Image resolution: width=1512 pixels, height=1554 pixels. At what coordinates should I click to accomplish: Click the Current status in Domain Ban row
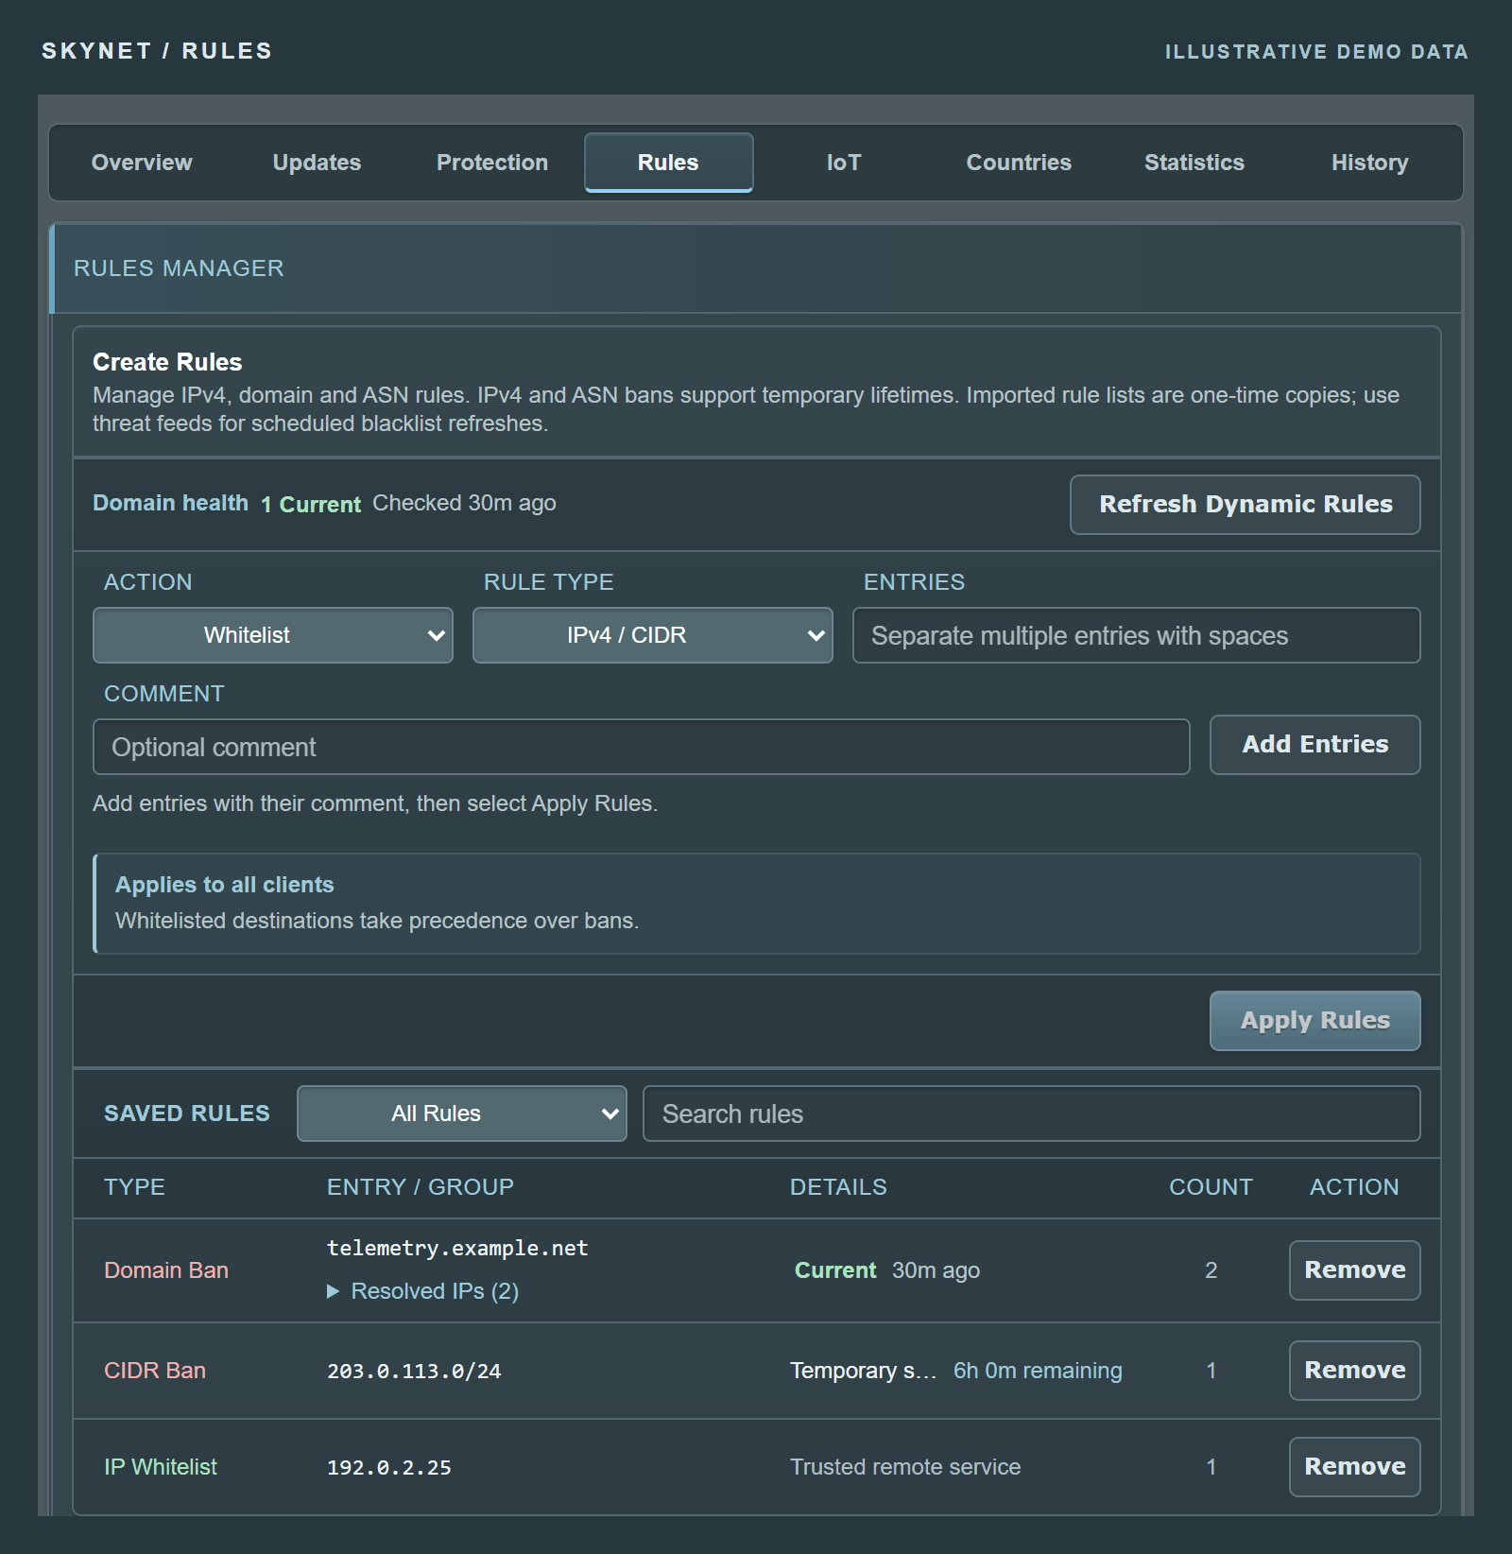coord(835,1270)
